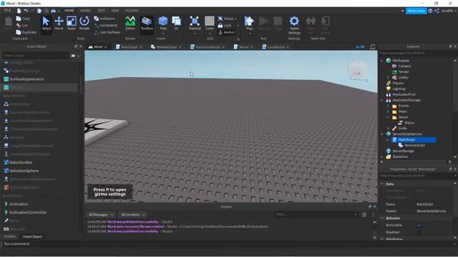The image size is (458, 257).
Task: Open the ModuleScript document tab
Action: pos(166,47)
